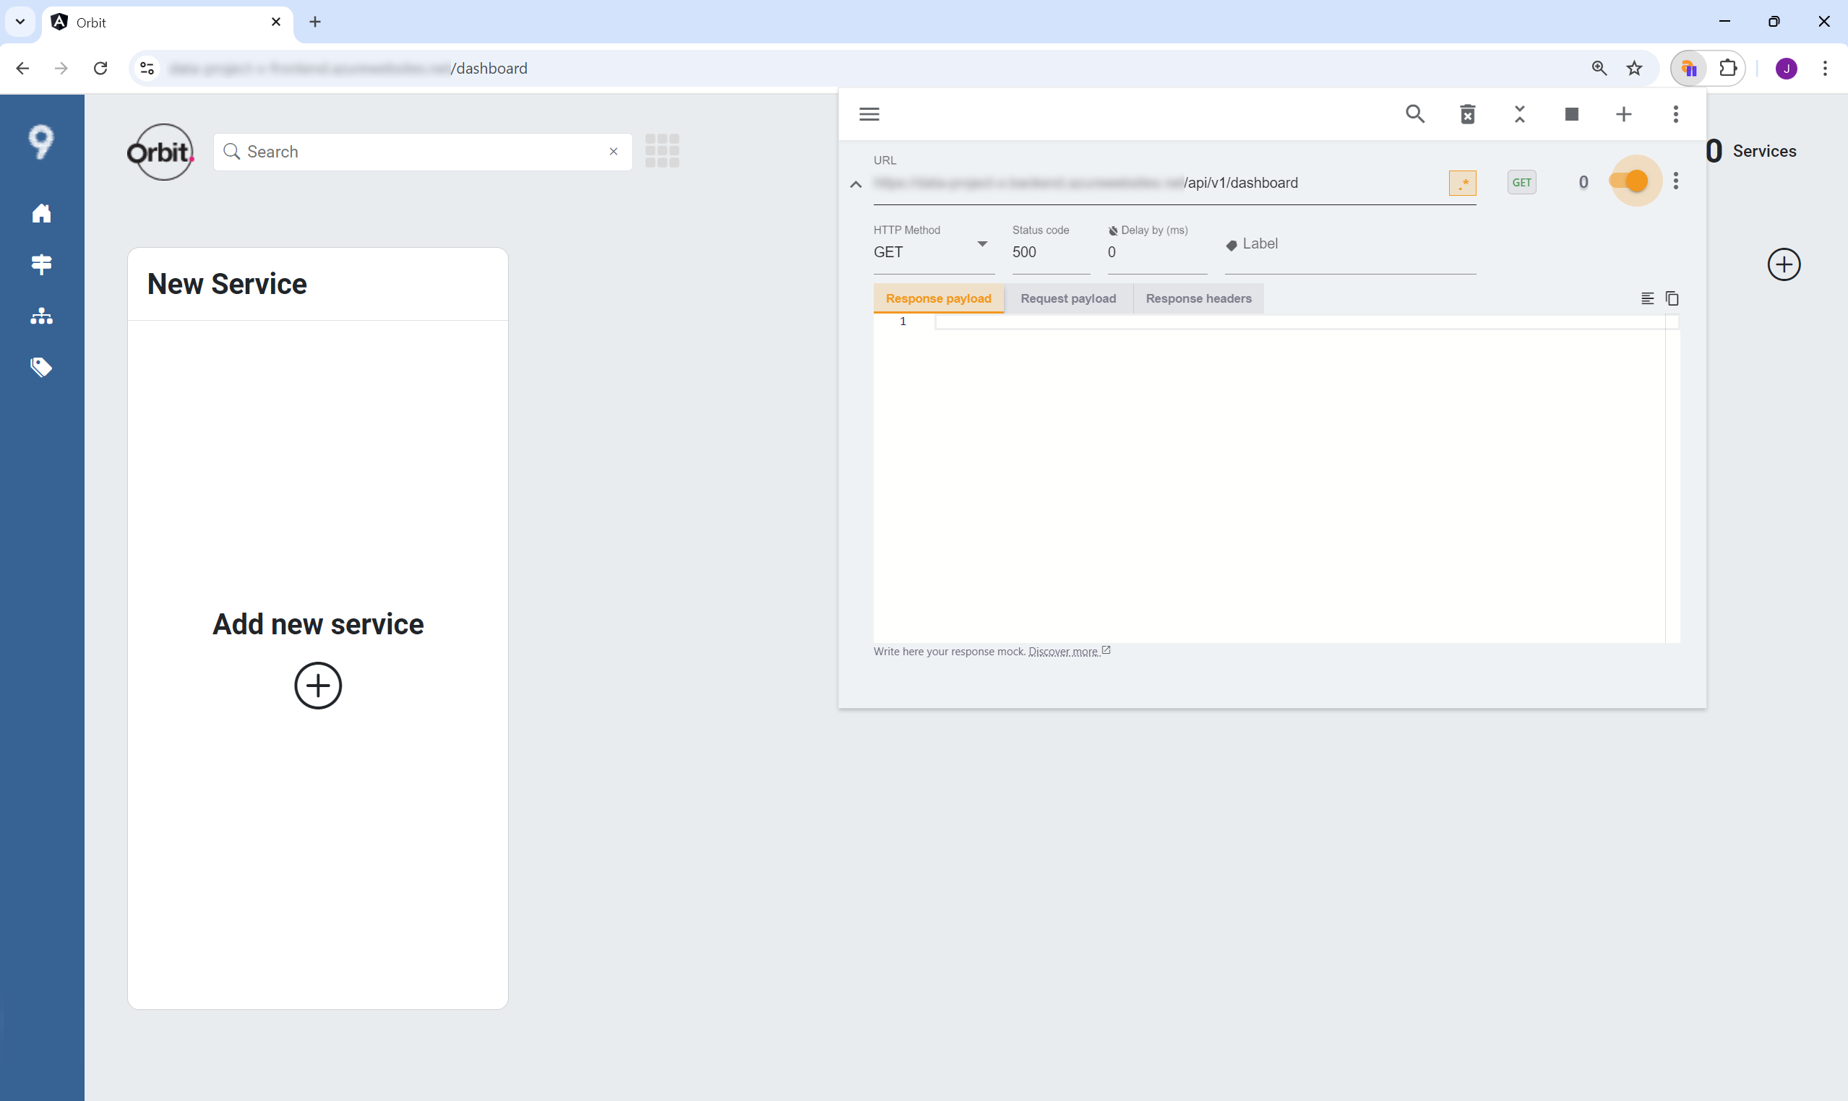
Task: Toggle the mock service active state
Action: pos(1633,181)
